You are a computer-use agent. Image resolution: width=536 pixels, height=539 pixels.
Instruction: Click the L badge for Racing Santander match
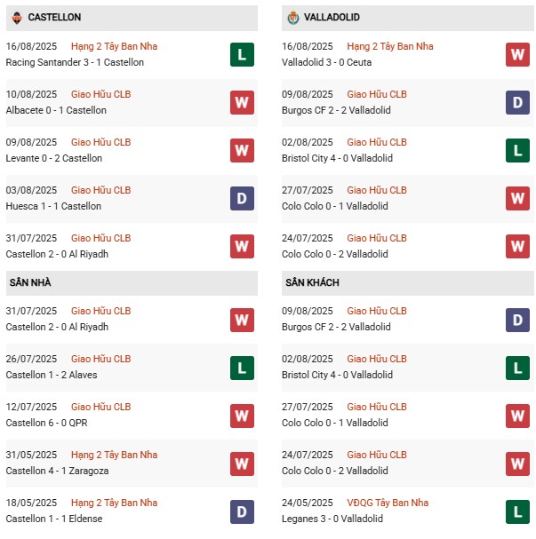click(x=242, y=54)
